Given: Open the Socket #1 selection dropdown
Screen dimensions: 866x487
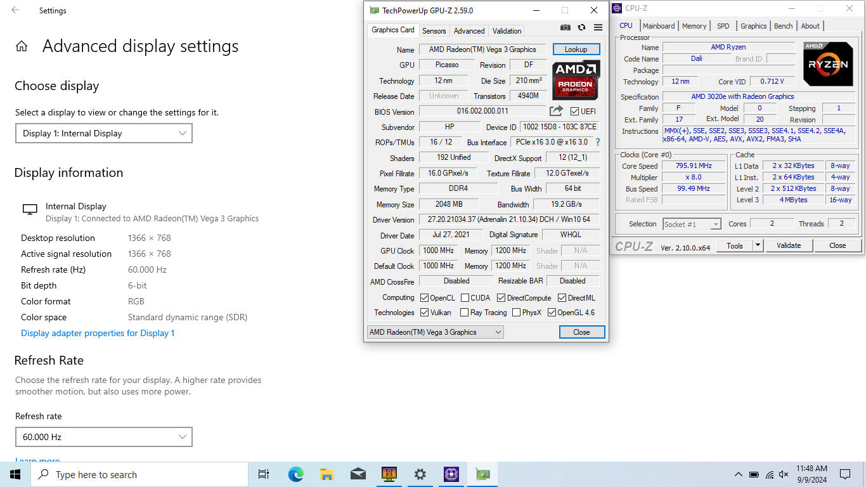Looking at the screenshot, I should tap(692, 224).
